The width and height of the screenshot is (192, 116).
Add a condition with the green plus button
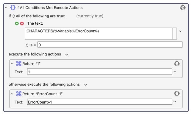coord(17,23)
